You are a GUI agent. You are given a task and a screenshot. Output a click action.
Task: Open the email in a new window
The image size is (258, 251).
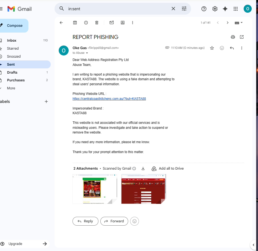pos(242,37)
